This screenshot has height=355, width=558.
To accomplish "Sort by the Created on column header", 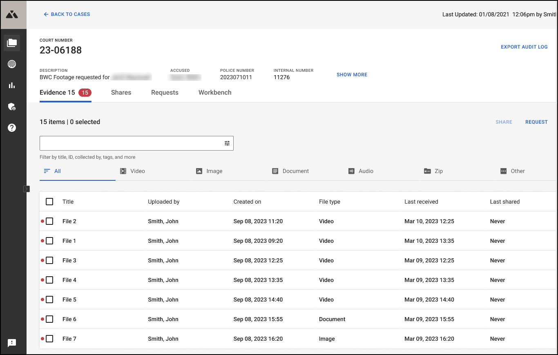I will coord(247,201).
